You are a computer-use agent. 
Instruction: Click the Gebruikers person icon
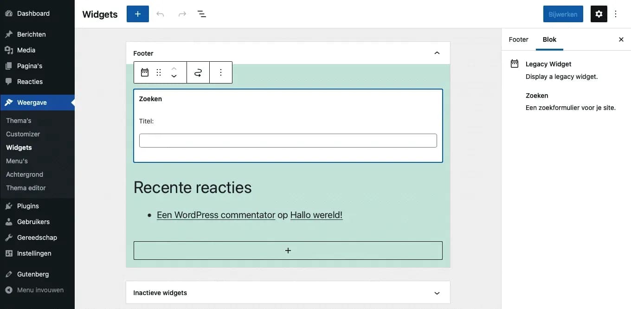(x=9, y=222)
